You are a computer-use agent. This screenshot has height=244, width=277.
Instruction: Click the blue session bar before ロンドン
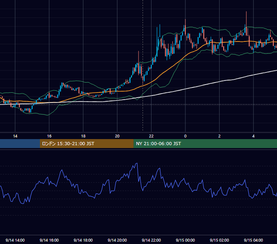(20, 144)
